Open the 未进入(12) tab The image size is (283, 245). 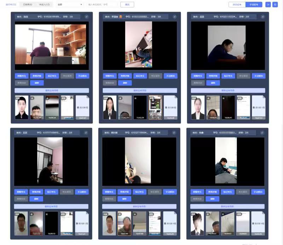tap(45, 5)
